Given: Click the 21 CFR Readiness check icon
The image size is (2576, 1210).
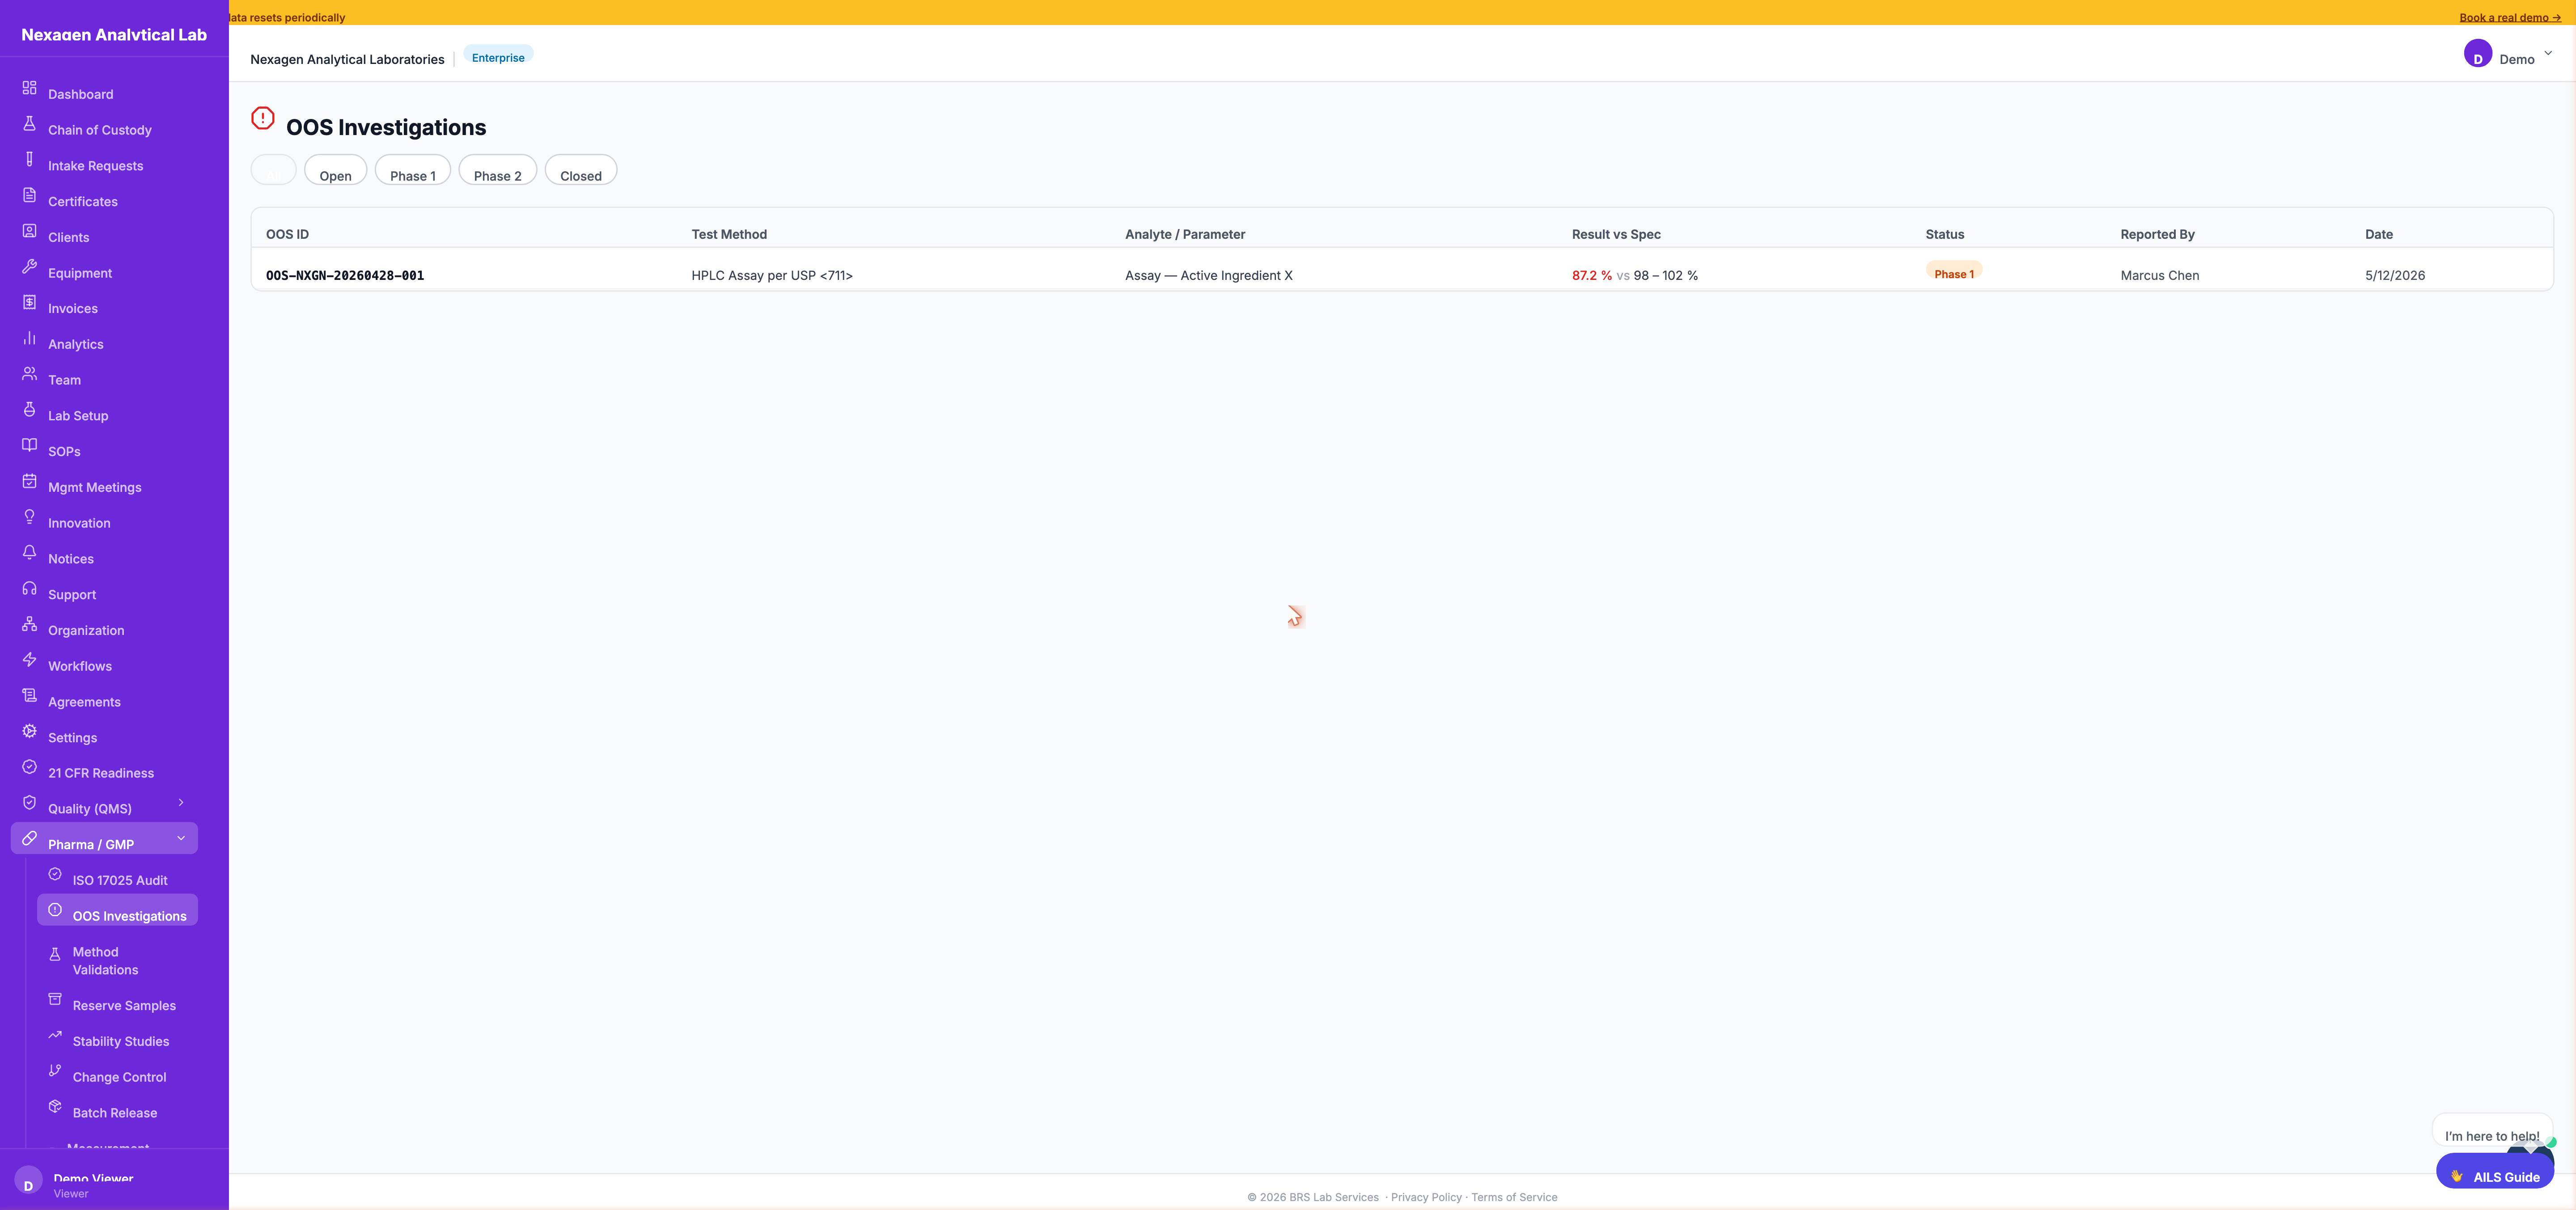Looking at the screenshot, I should coord(29,767).
